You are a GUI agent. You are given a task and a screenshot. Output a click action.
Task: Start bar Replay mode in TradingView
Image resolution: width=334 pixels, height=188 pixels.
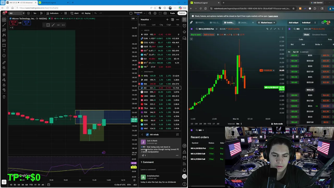coord(86,13)
